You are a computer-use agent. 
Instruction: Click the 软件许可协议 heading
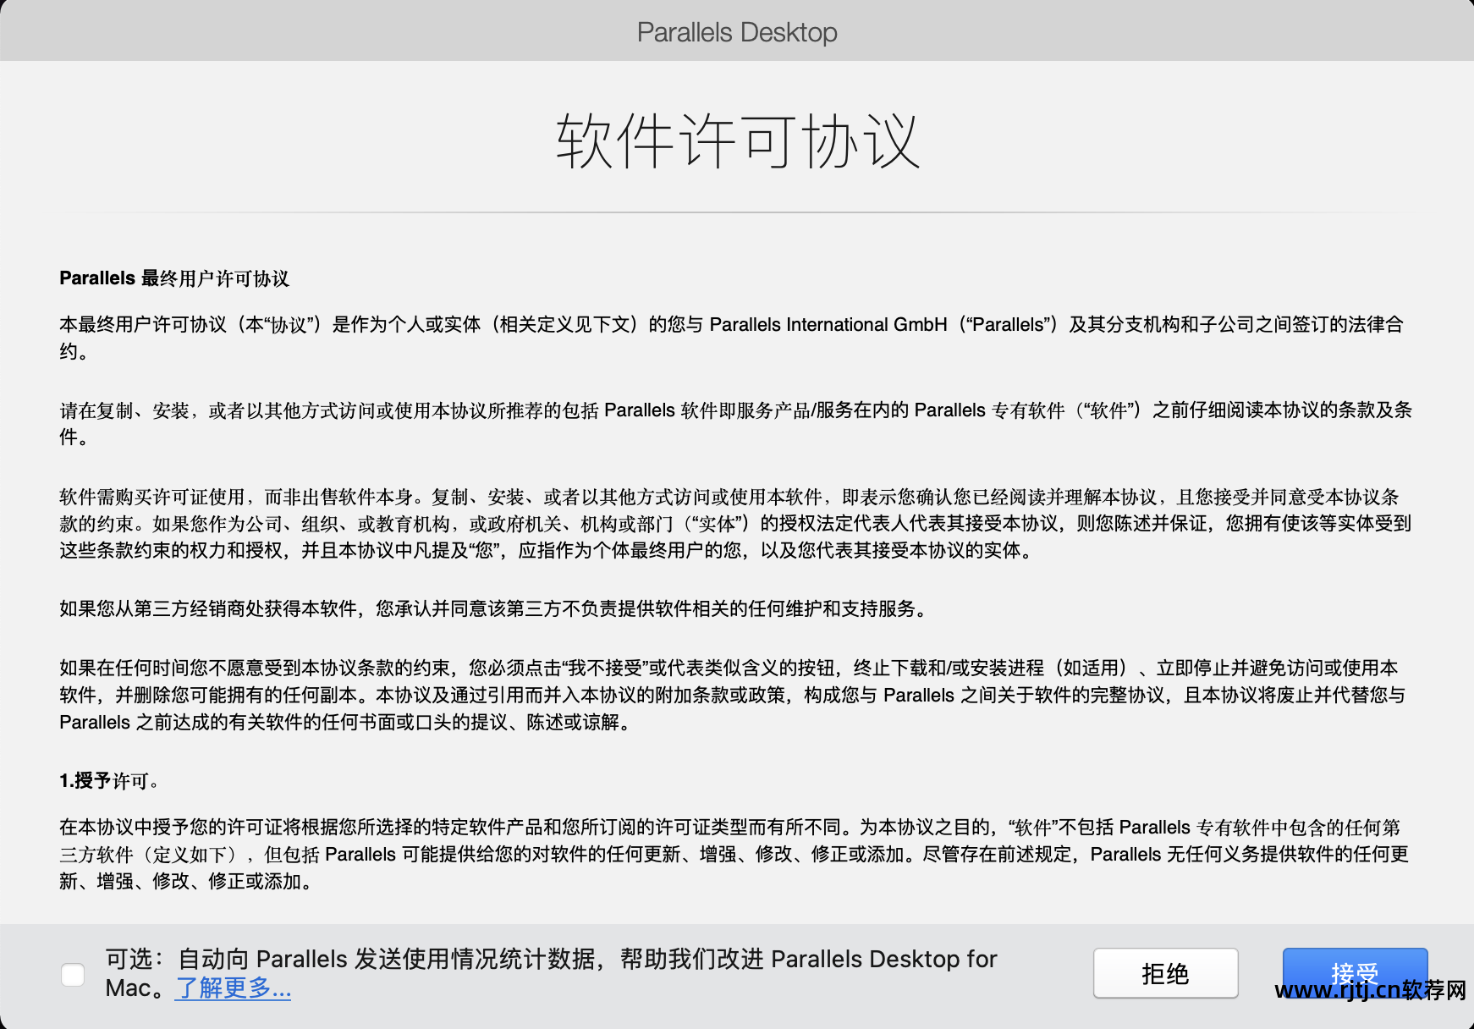(x=737, y=141)
